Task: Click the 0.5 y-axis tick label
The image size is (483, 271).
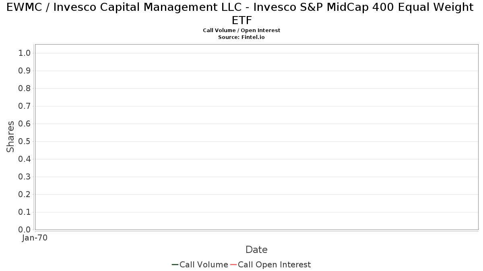Action: [25, 141]
